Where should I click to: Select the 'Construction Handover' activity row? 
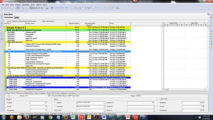tap(67, 62)
